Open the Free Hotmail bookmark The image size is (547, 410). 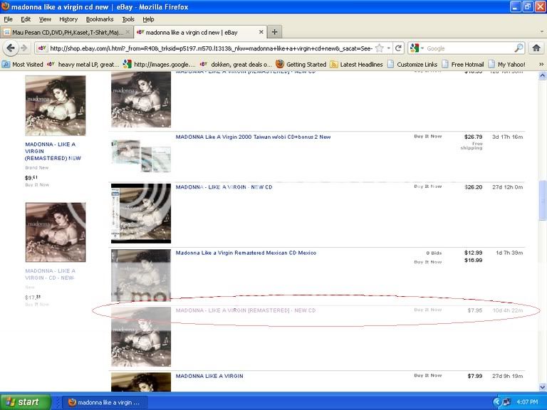(462, 64)
